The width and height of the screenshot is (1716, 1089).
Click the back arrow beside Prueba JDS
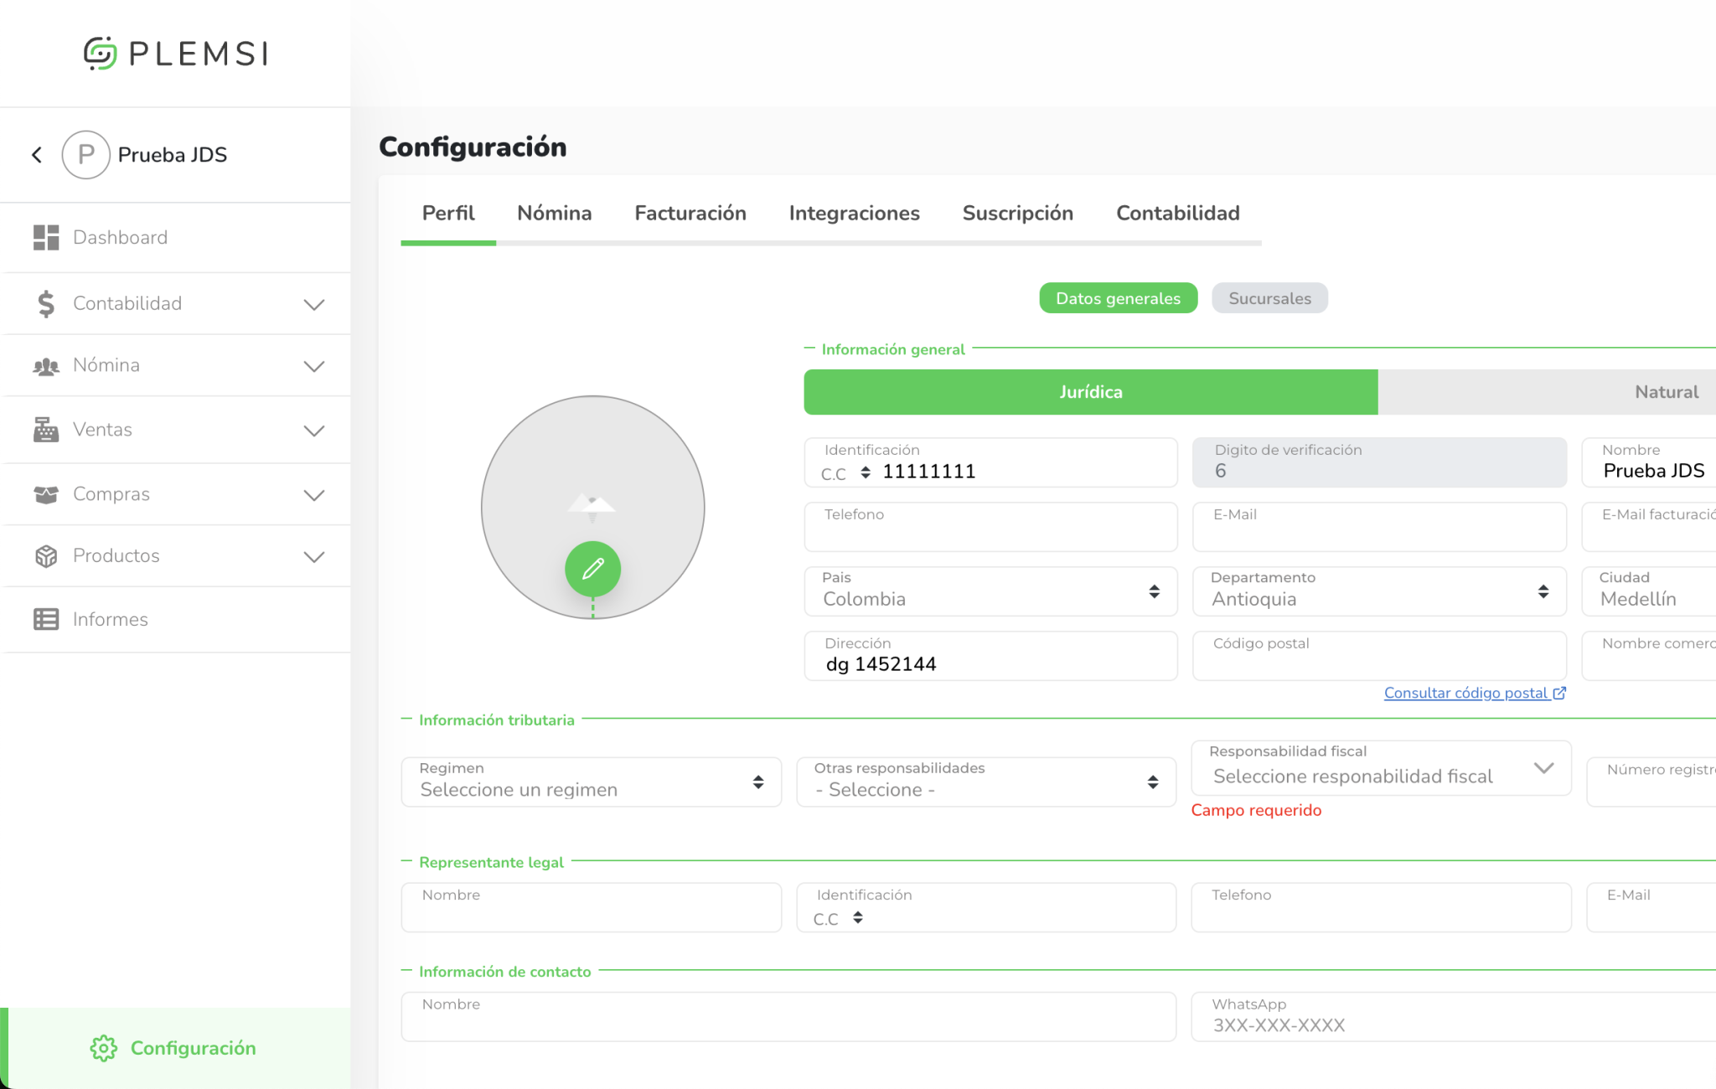point(37,155)
